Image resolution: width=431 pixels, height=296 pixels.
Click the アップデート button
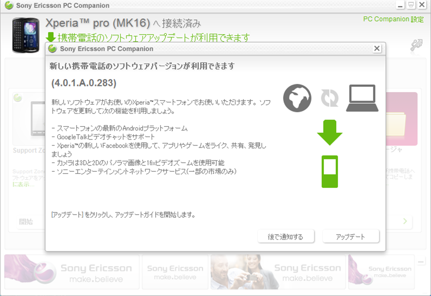351,237
